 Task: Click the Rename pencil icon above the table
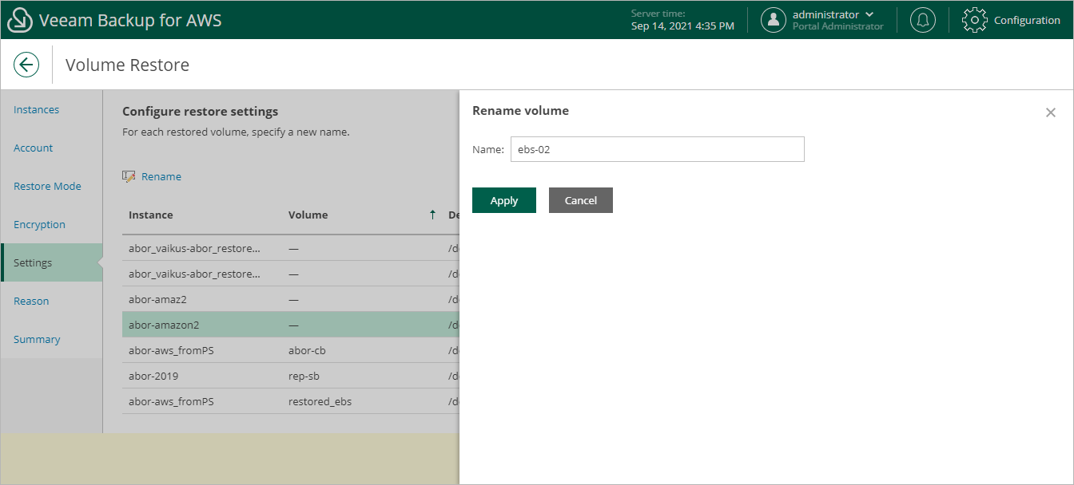click(x=129, y=176)
